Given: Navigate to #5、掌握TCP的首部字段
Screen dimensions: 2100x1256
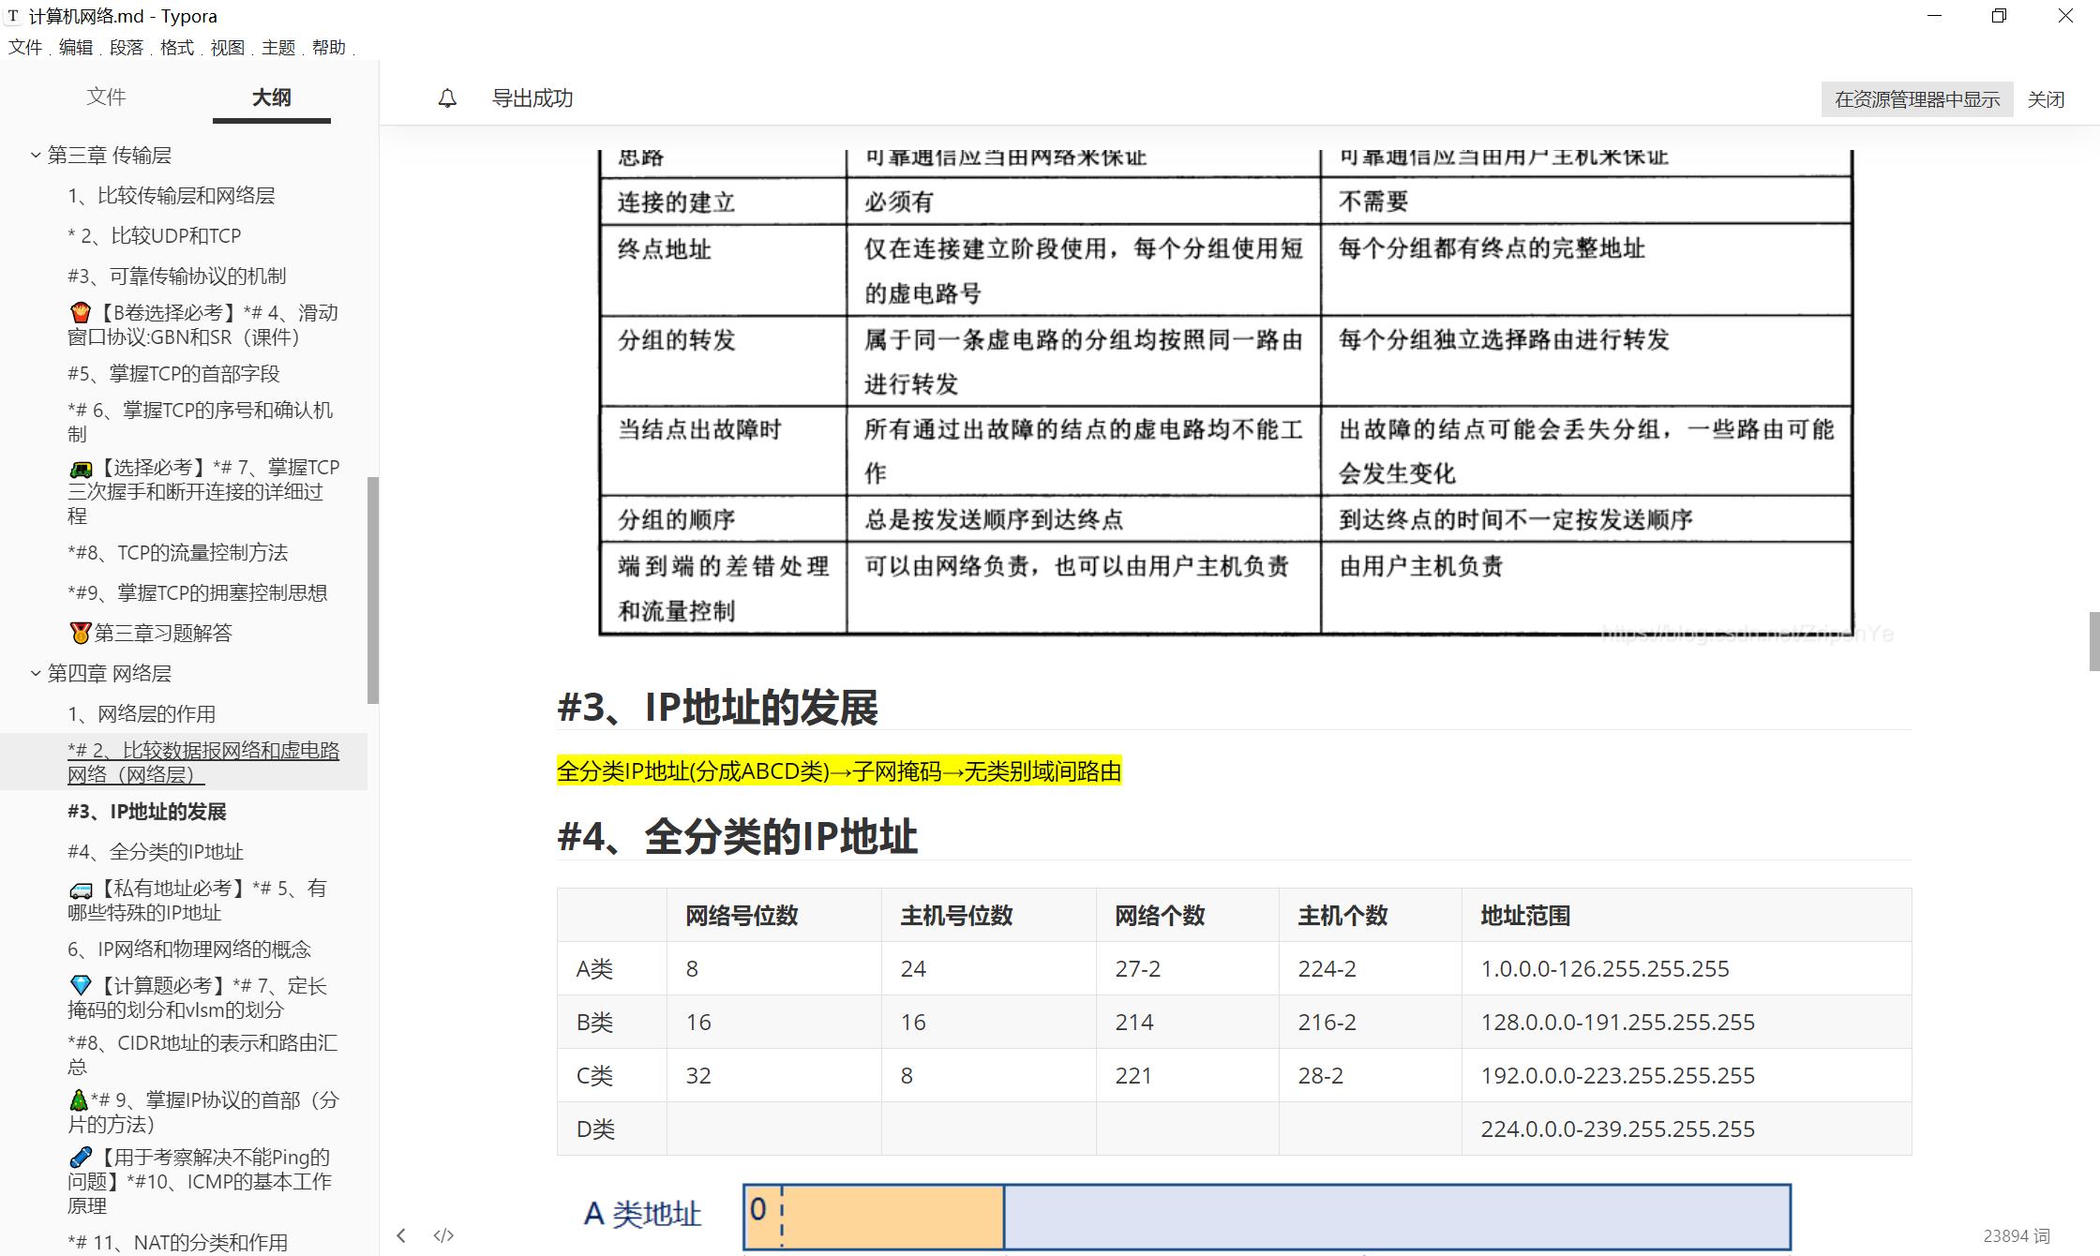Looking at the screenshot, I should click(173, 374).
